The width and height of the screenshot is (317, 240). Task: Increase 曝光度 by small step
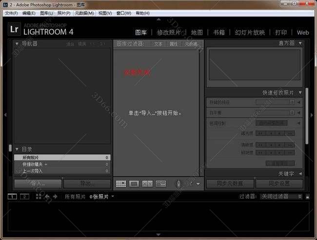[280, 133]
